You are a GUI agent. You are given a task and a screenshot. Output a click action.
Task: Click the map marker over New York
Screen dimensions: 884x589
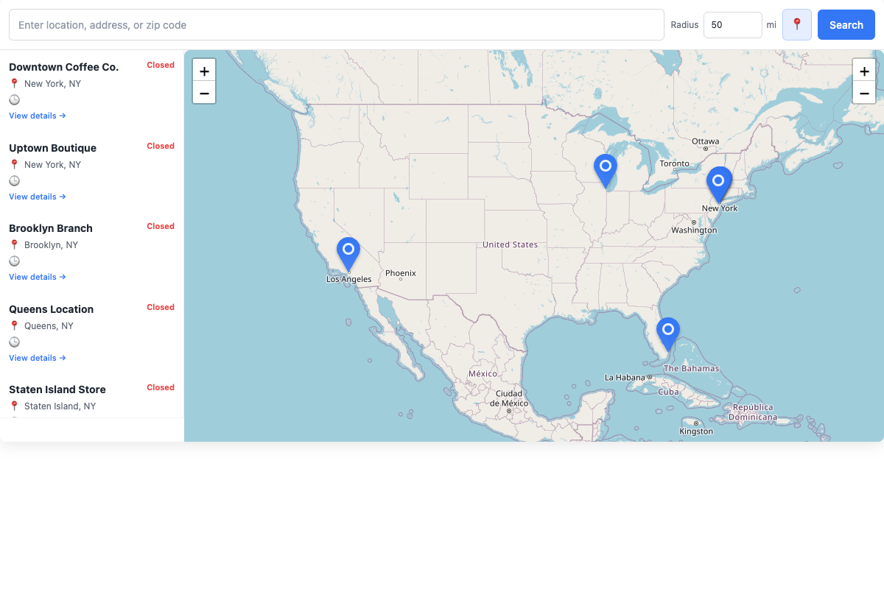click(719, 184)
